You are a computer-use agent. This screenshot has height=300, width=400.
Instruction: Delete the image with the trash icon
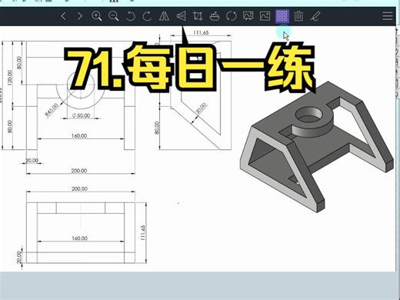[298, 16]
